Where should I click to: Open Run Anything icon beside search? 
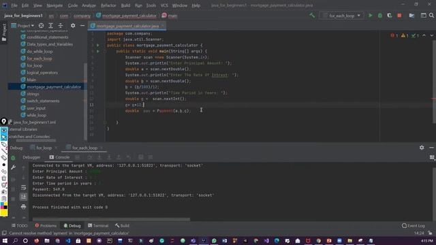(423, 16)
